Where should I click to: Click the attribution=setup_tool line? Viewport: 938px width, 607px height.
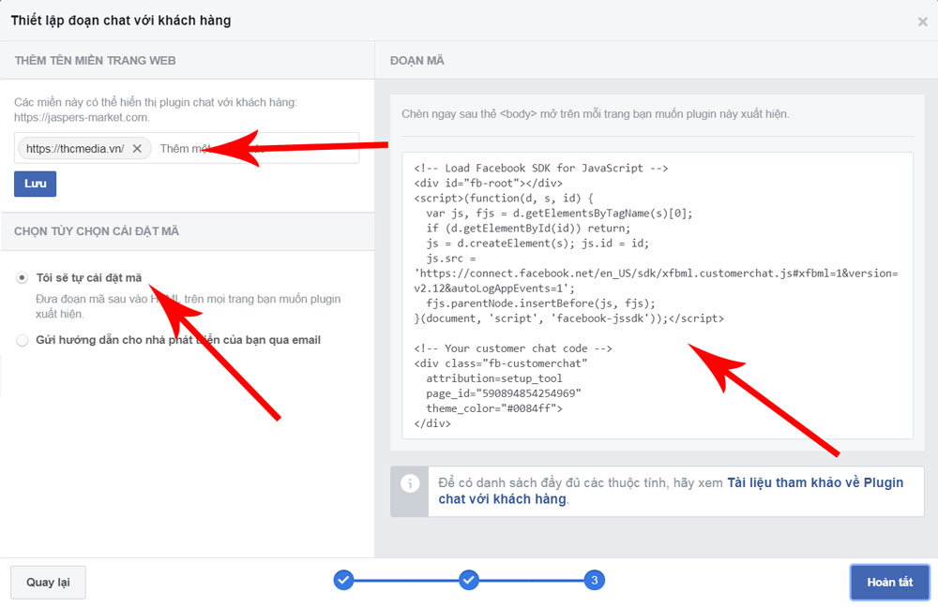click(x=494, y=378)
